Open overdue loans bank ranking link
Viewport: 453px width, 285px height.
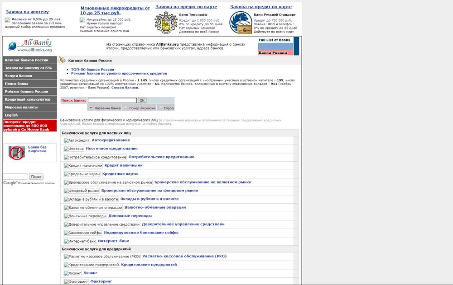pos(119,73)
